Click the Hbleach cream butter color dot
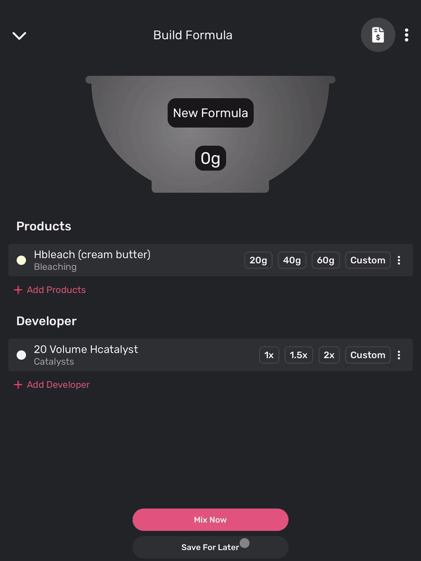The width and height of the screenshot is (421, 561). point(21,260)
